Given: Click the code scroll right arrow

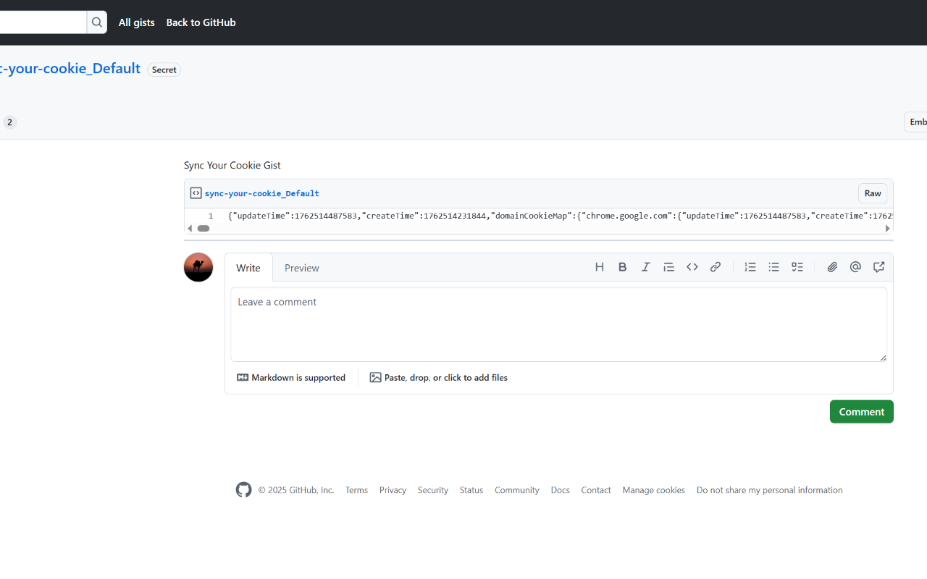Looking at the screenshot, I should (x=887, y=228).
